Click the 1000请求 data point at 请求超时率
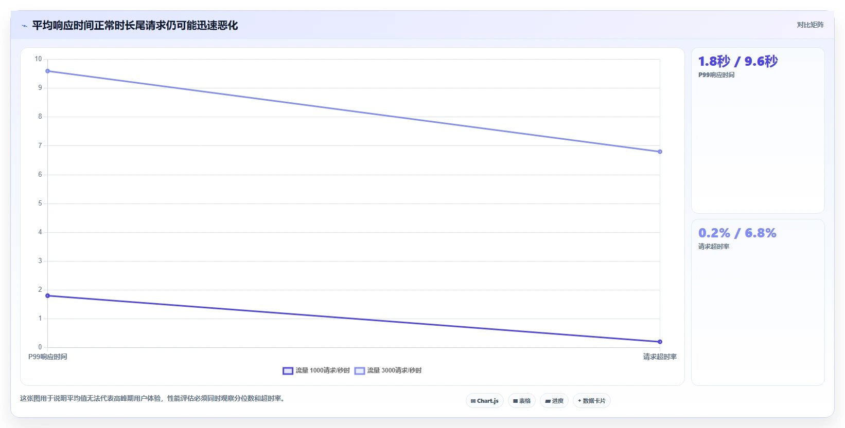The width and height of the screenshot is (845, 428). 660,342
